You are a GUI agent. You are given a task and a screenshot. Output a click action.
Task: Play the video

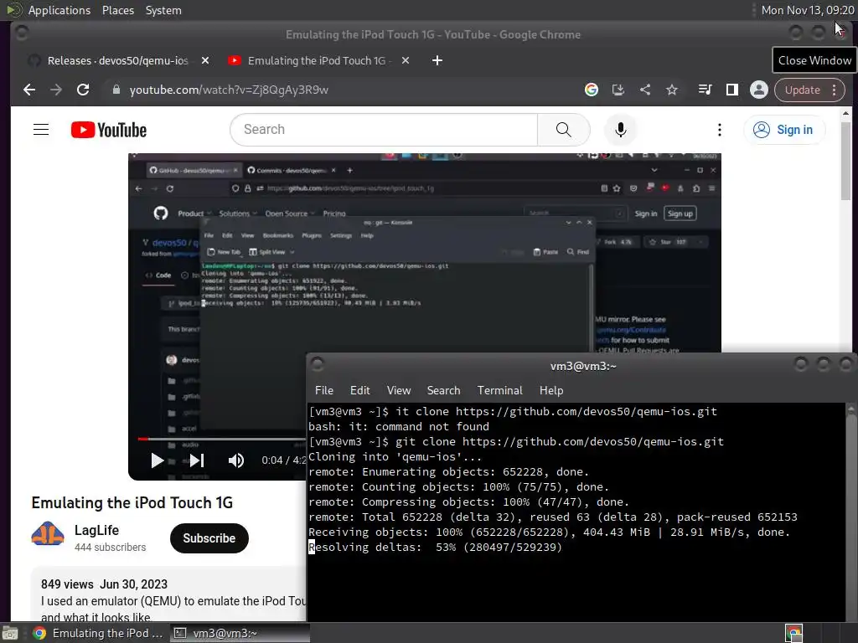(x=157, y=460)
